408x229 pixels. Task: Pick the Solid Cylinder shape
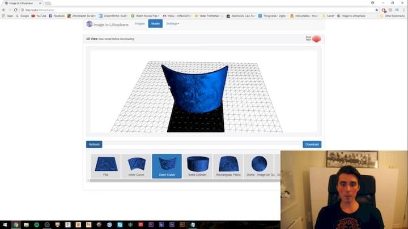coord(198,166)
